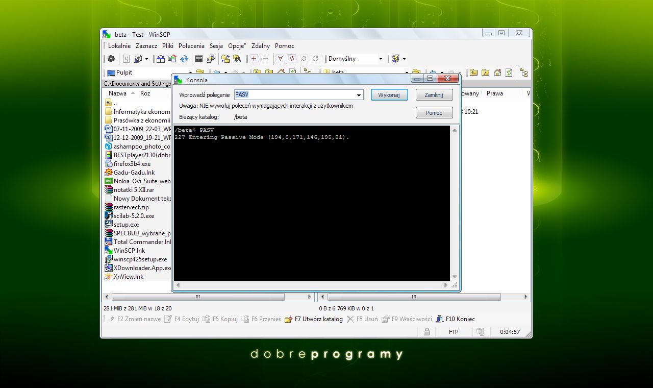Open the Polecenia menu
Viewport: 653px width, 388px height.
point(191,46)
